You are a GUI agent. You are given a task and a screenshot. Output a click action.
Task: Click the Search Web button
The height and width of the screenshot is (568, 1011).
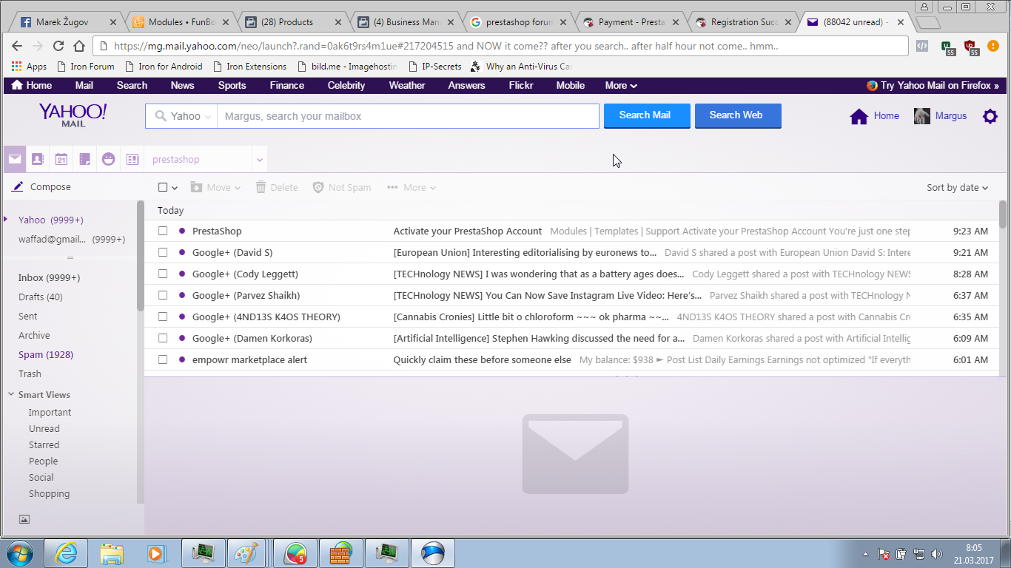[738, 115]
